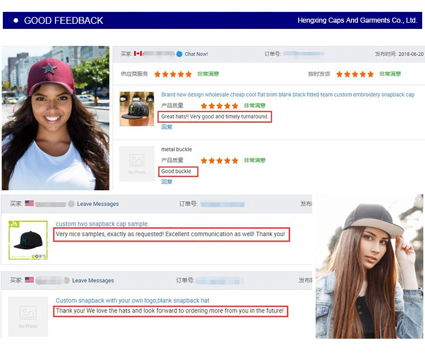Click the metal buckle product quality stars
The image size is (425, 354).
(x=219, y=161)
